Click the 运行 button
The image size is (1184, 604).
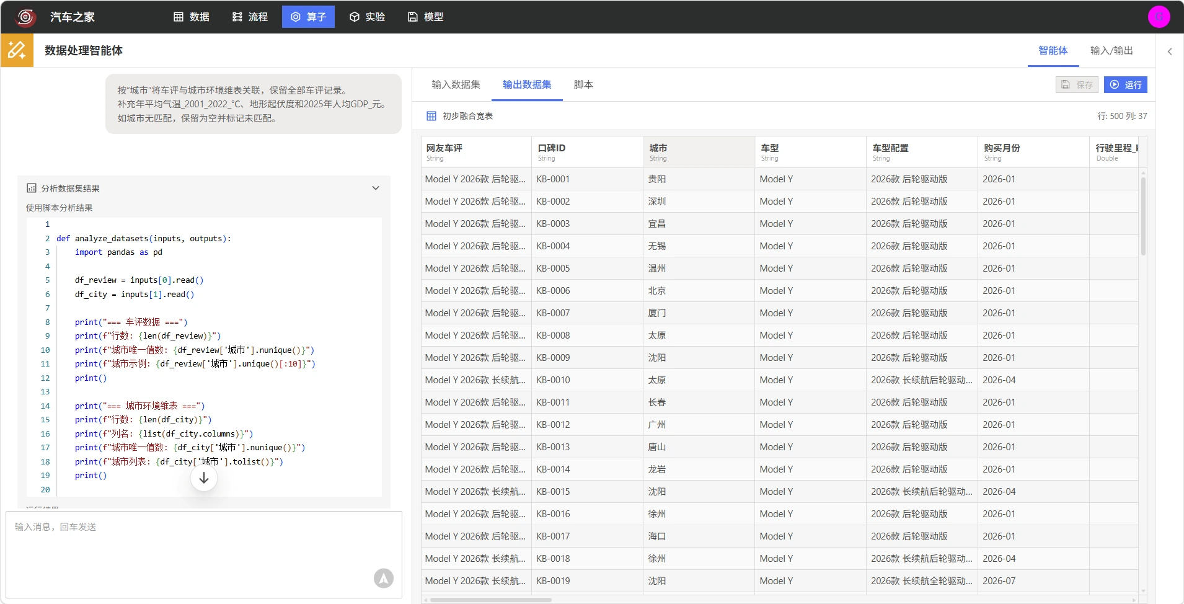pos(1125,84)
